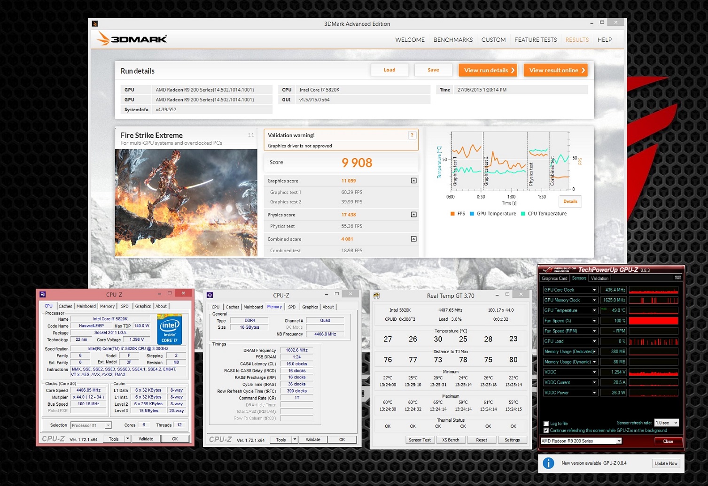Click the teal CPU Temperature legend swatch
This screenshot has width=708, height=486.
pos(523,214)
